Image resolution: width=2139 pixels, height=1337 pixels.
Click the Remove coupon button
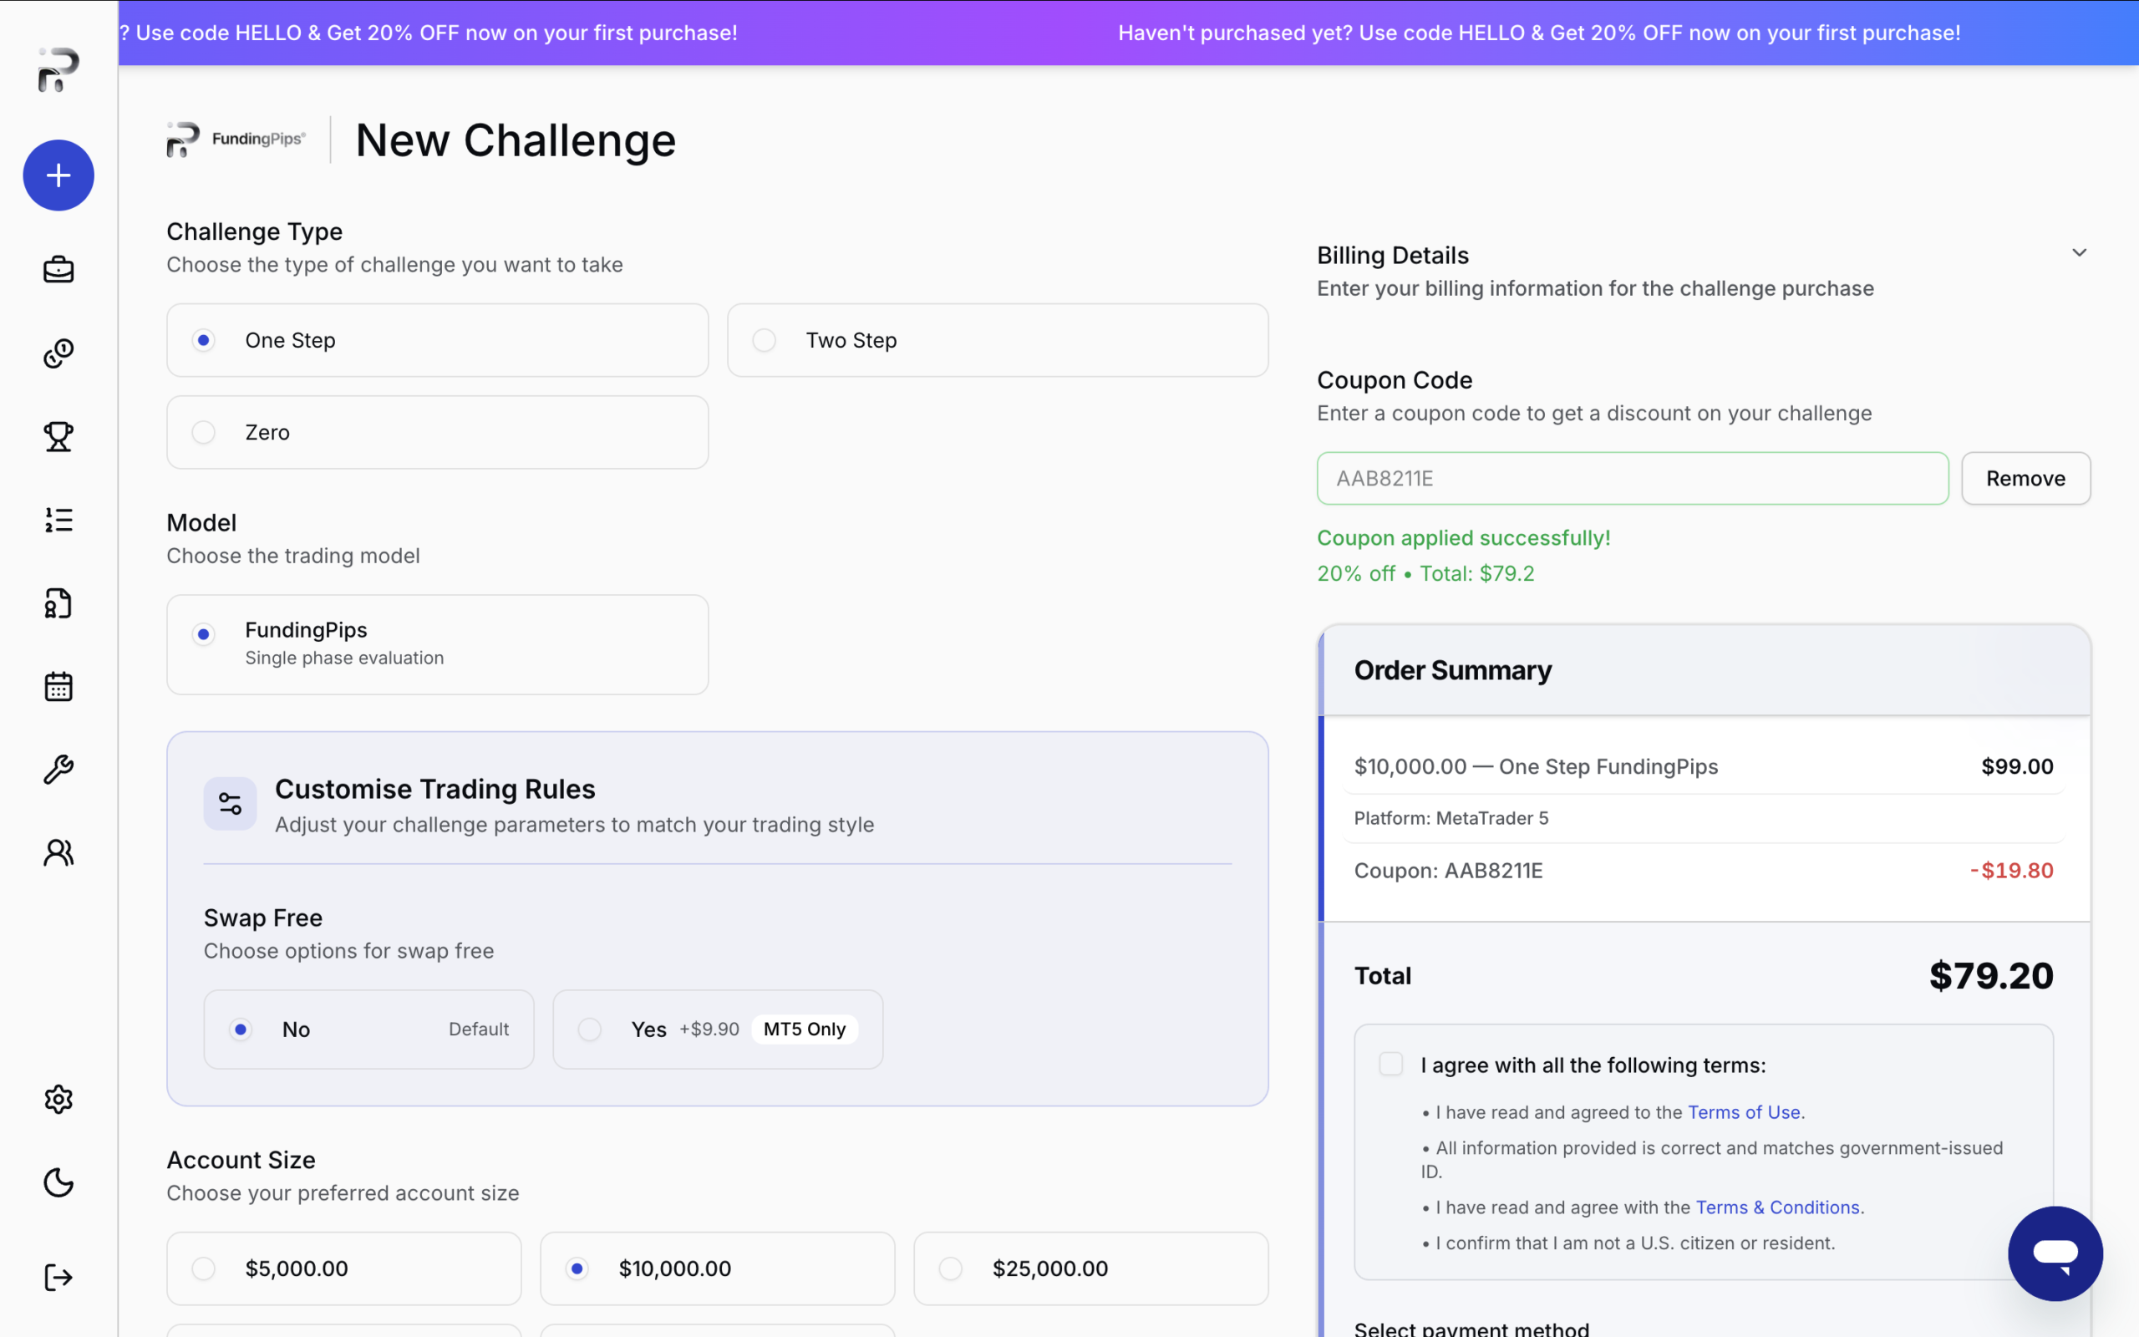[2025, 478]
